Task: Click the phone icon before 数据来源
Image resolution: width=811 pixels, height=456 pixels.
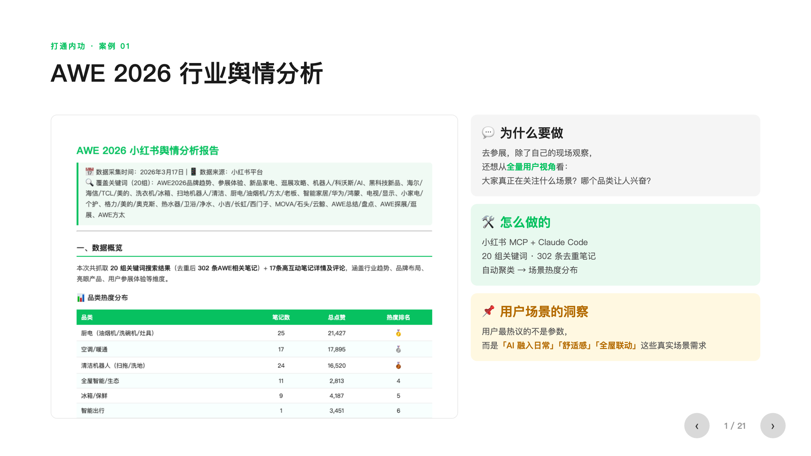Action: click(193, 172)
